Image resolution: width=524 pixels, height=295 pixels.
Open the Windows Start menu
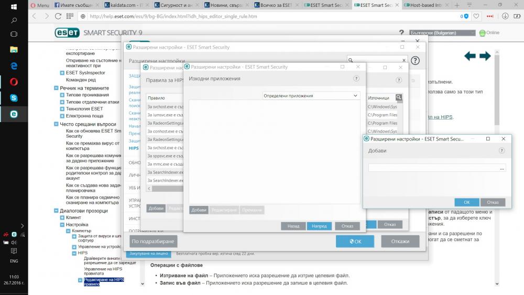point(14,6)
